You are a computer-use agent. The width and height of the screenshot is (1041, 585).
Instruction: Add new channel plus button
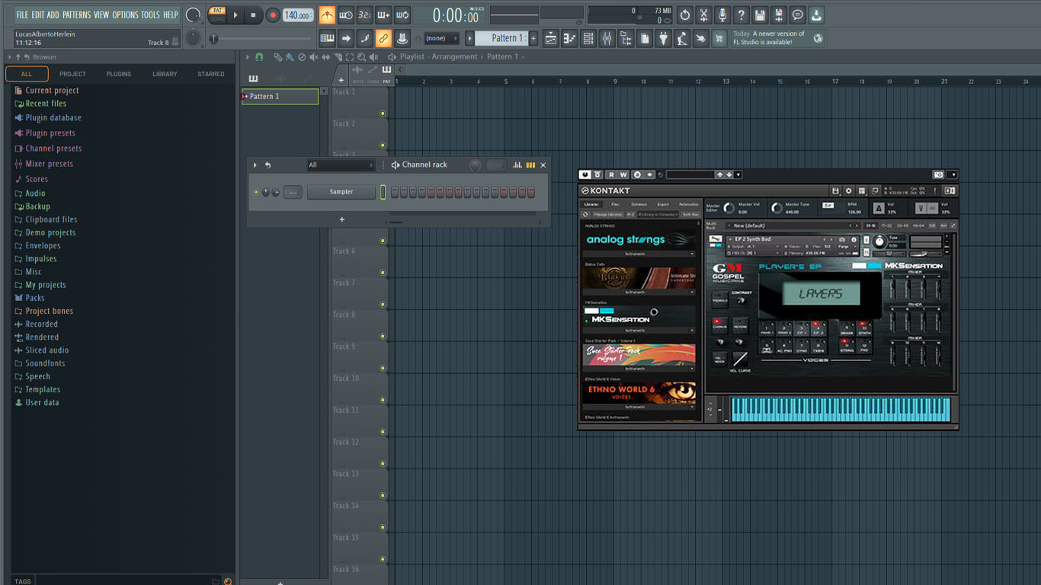[342, 219]
